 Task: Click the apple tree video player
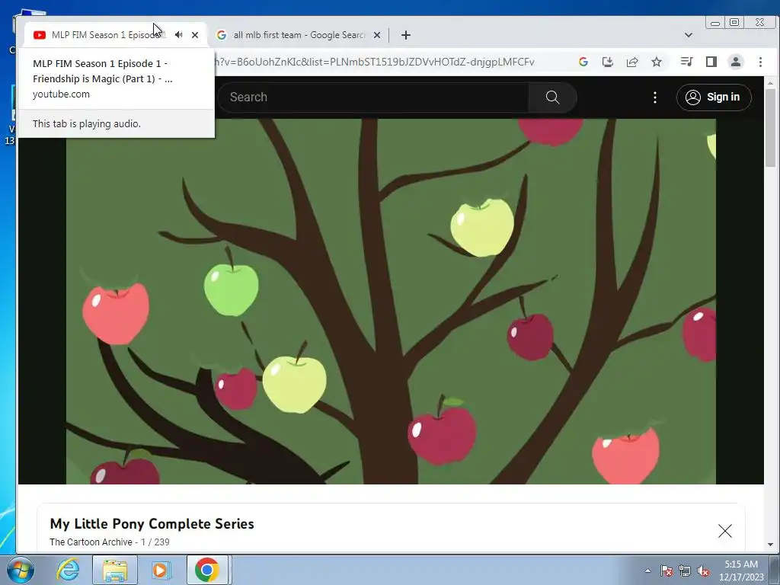pyautogui.click(x=391, y=302)
